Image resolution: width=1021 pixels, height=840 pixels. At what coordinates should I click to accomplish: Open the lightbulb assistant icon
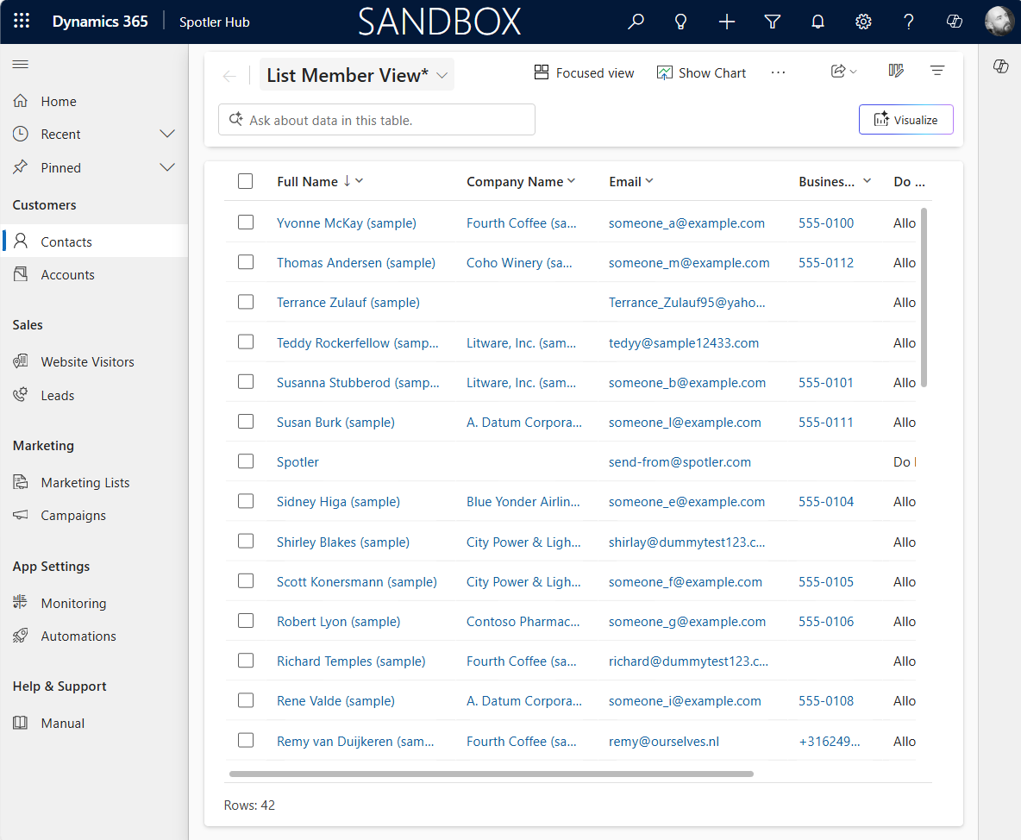click(x=680, y=22)
